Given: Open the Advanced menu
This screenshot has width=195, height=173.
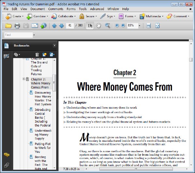Looking at the screenshot, I should [x=97, y=9].
